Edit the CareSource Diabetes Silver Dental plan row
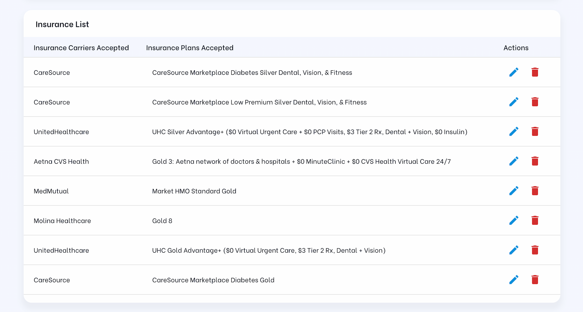Screen dimensions: 583x312 [x=514, y=72]
